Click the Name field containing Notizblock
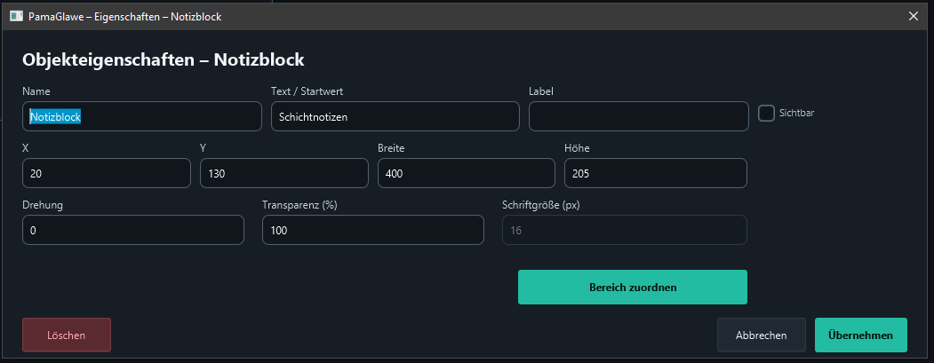This screenshot has height=363, width=934. 142,116
